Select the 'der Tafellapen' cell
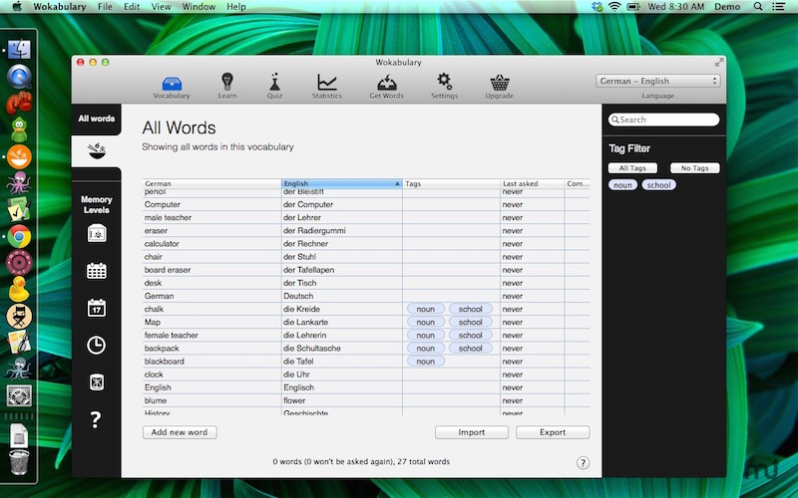The image size is (798, 498). 341,270
